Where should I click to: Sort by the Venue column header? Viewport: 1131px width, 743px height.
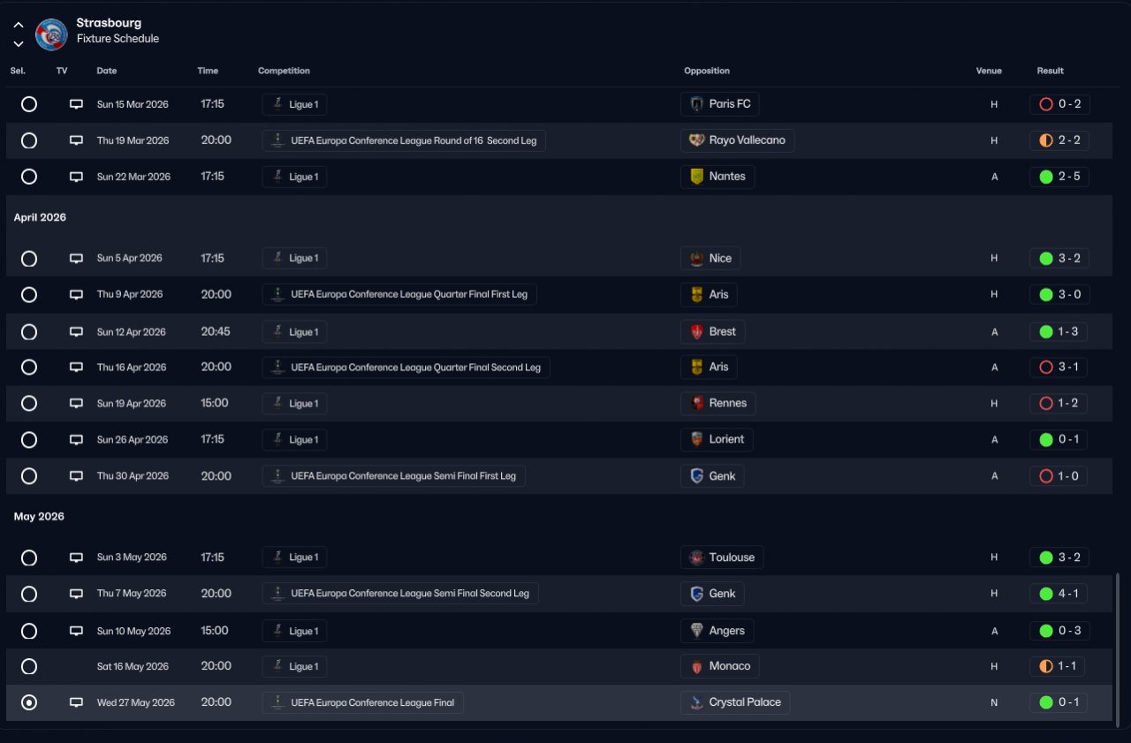[989, 71]
